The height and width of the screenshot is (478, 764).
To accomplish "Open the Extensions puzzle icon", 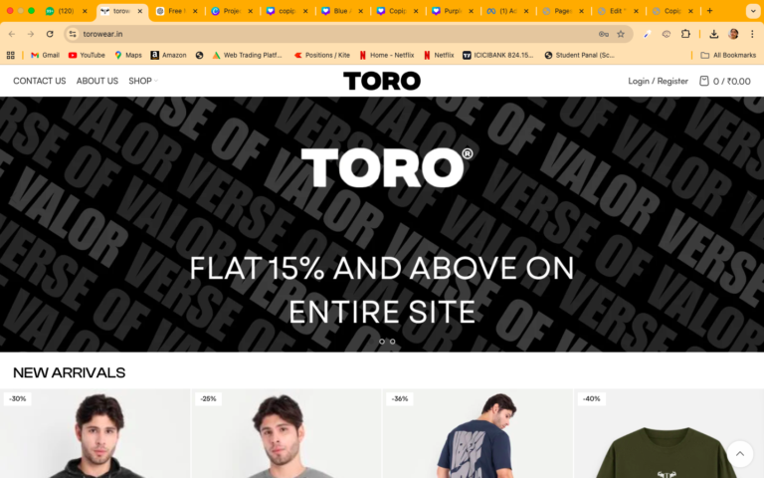I will [685, 34].
